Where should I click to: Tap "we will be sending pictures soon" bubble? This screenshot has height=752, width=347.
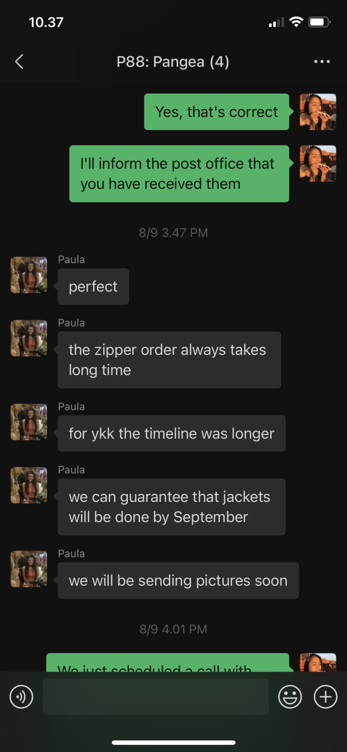point(178,580)
